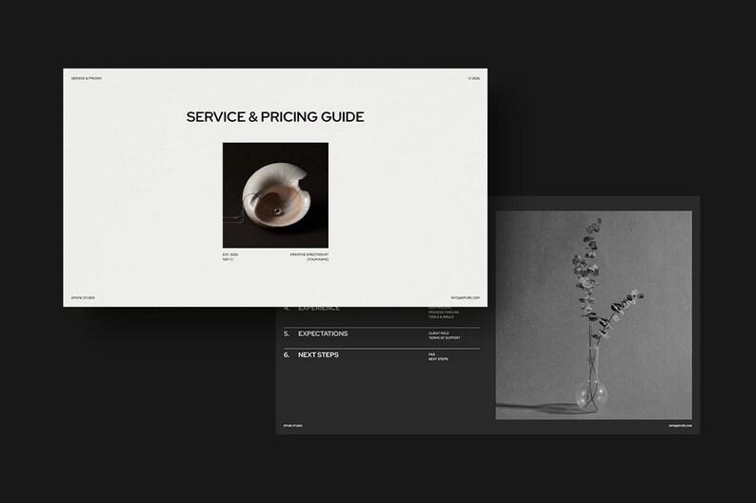
Task: Click the 'PROCESS TIMELINE' item
Action: point(444,312)
